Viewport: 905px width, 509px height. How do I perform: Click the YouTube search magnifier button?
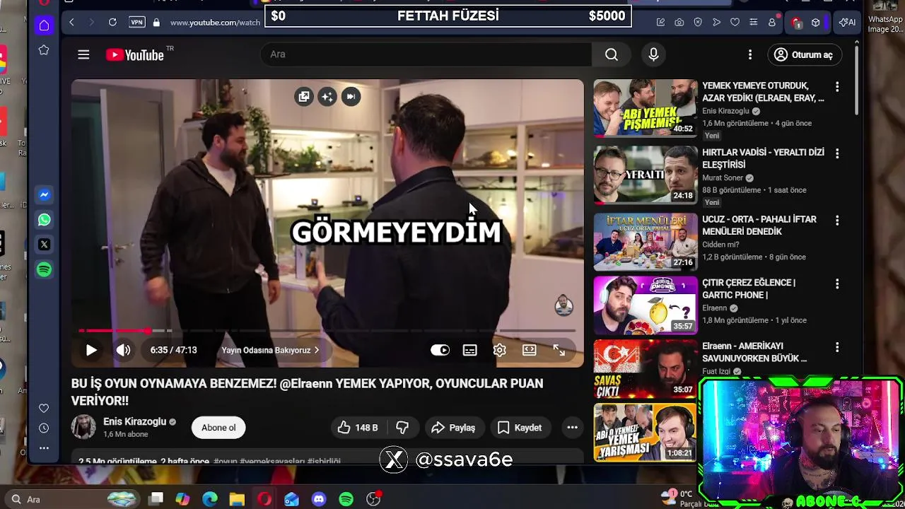point(612,54)
